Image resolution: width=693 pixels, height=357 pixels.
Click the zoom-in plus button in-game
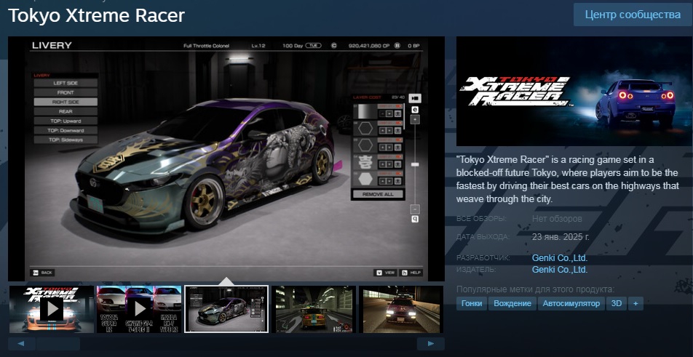click(415, 119)
